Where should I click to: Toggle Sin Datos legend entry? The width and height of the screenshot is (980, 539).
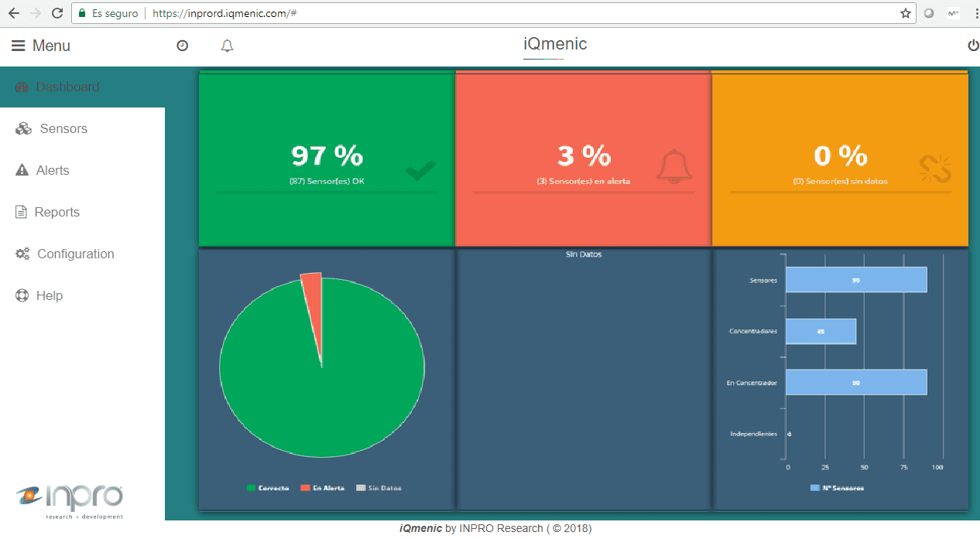[x=379, y=488]
